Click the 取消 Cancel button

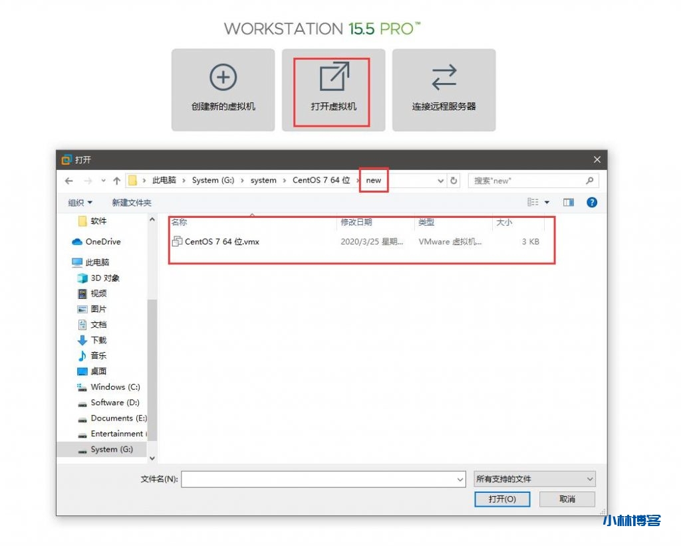point(567,499)
